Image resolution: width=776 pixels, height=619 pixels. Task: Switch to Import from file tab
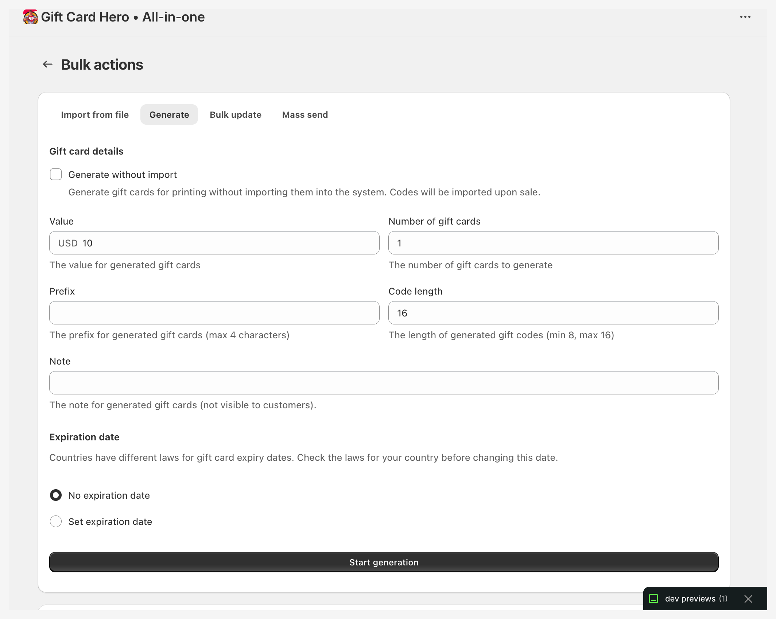click(95, 115)
